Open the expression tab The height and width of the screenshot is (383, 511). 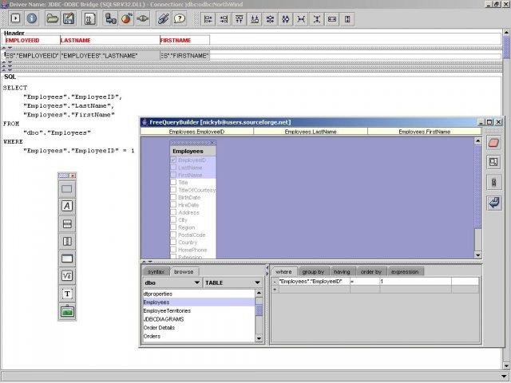click(x=405, y=271)
